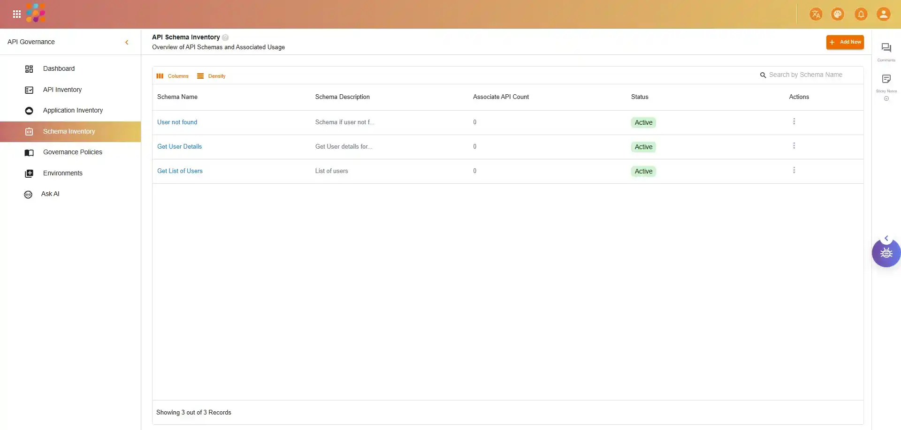Open the Comments panel icon
The image size is (901, 430).
click(x=886, y=48)
